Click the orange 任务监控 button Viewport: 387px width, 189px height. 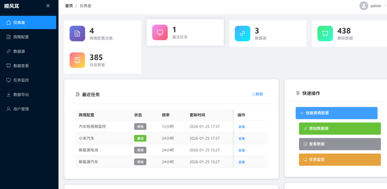340,159
